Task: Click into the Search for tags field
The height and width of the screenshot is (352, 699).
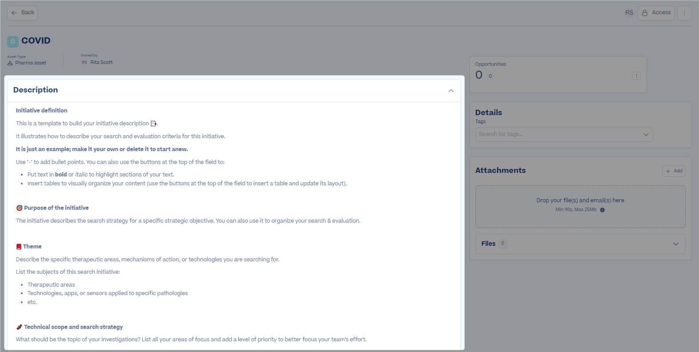Action: coord(558,134)
